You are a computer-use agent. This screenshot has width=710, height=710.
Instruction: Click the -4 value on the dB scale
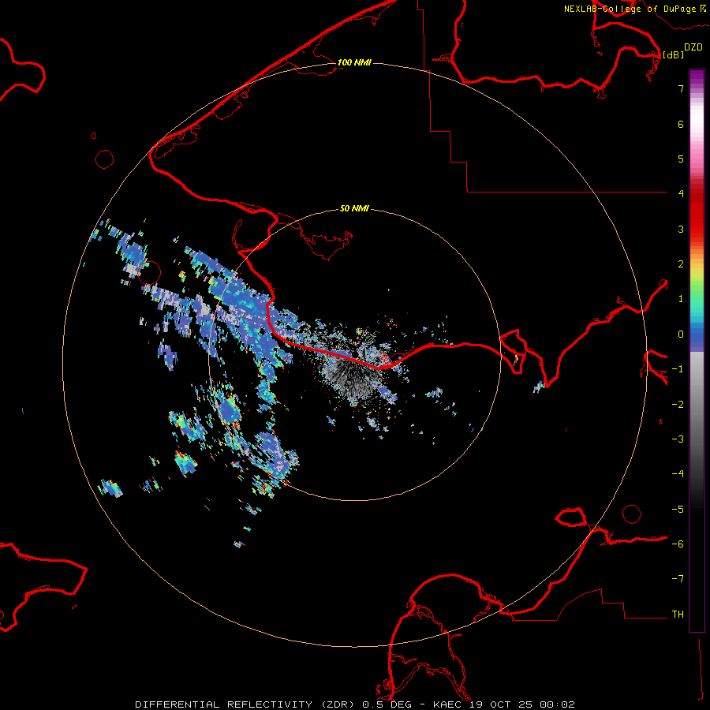click(678, 474)
